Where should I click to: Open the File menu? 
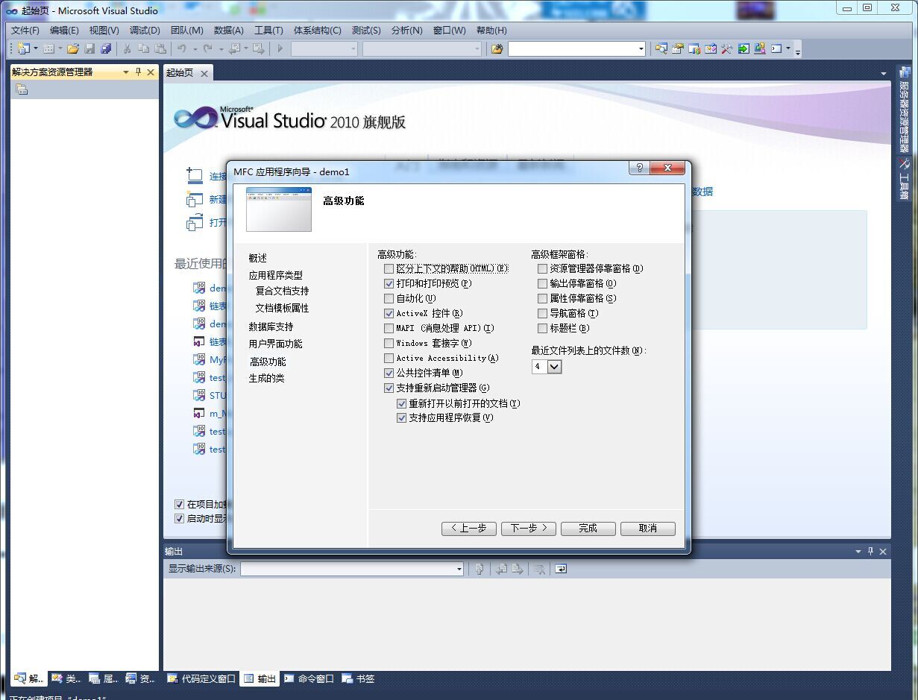pyautogui.click(x=25, y=31)
